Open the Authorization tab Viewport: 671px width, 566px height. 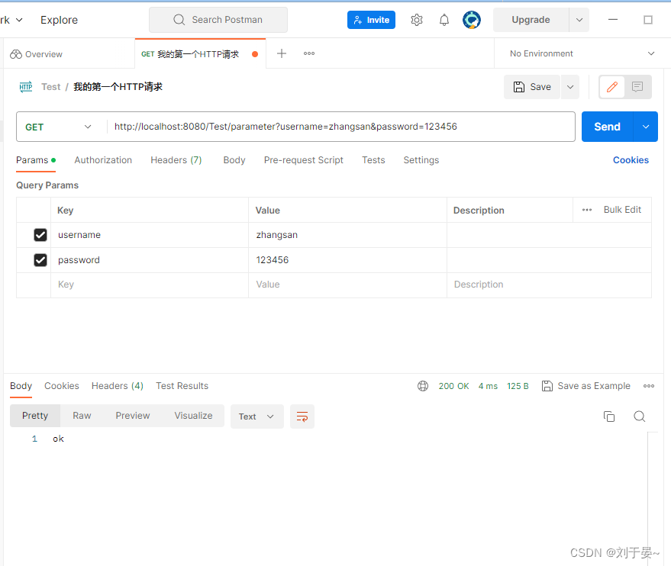click(103, 160)
